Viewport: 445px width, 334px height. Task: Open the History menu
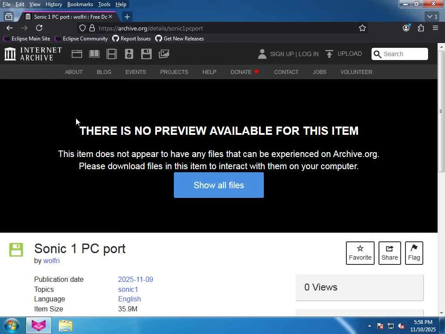pyautogui.click(x=53, y=4)
